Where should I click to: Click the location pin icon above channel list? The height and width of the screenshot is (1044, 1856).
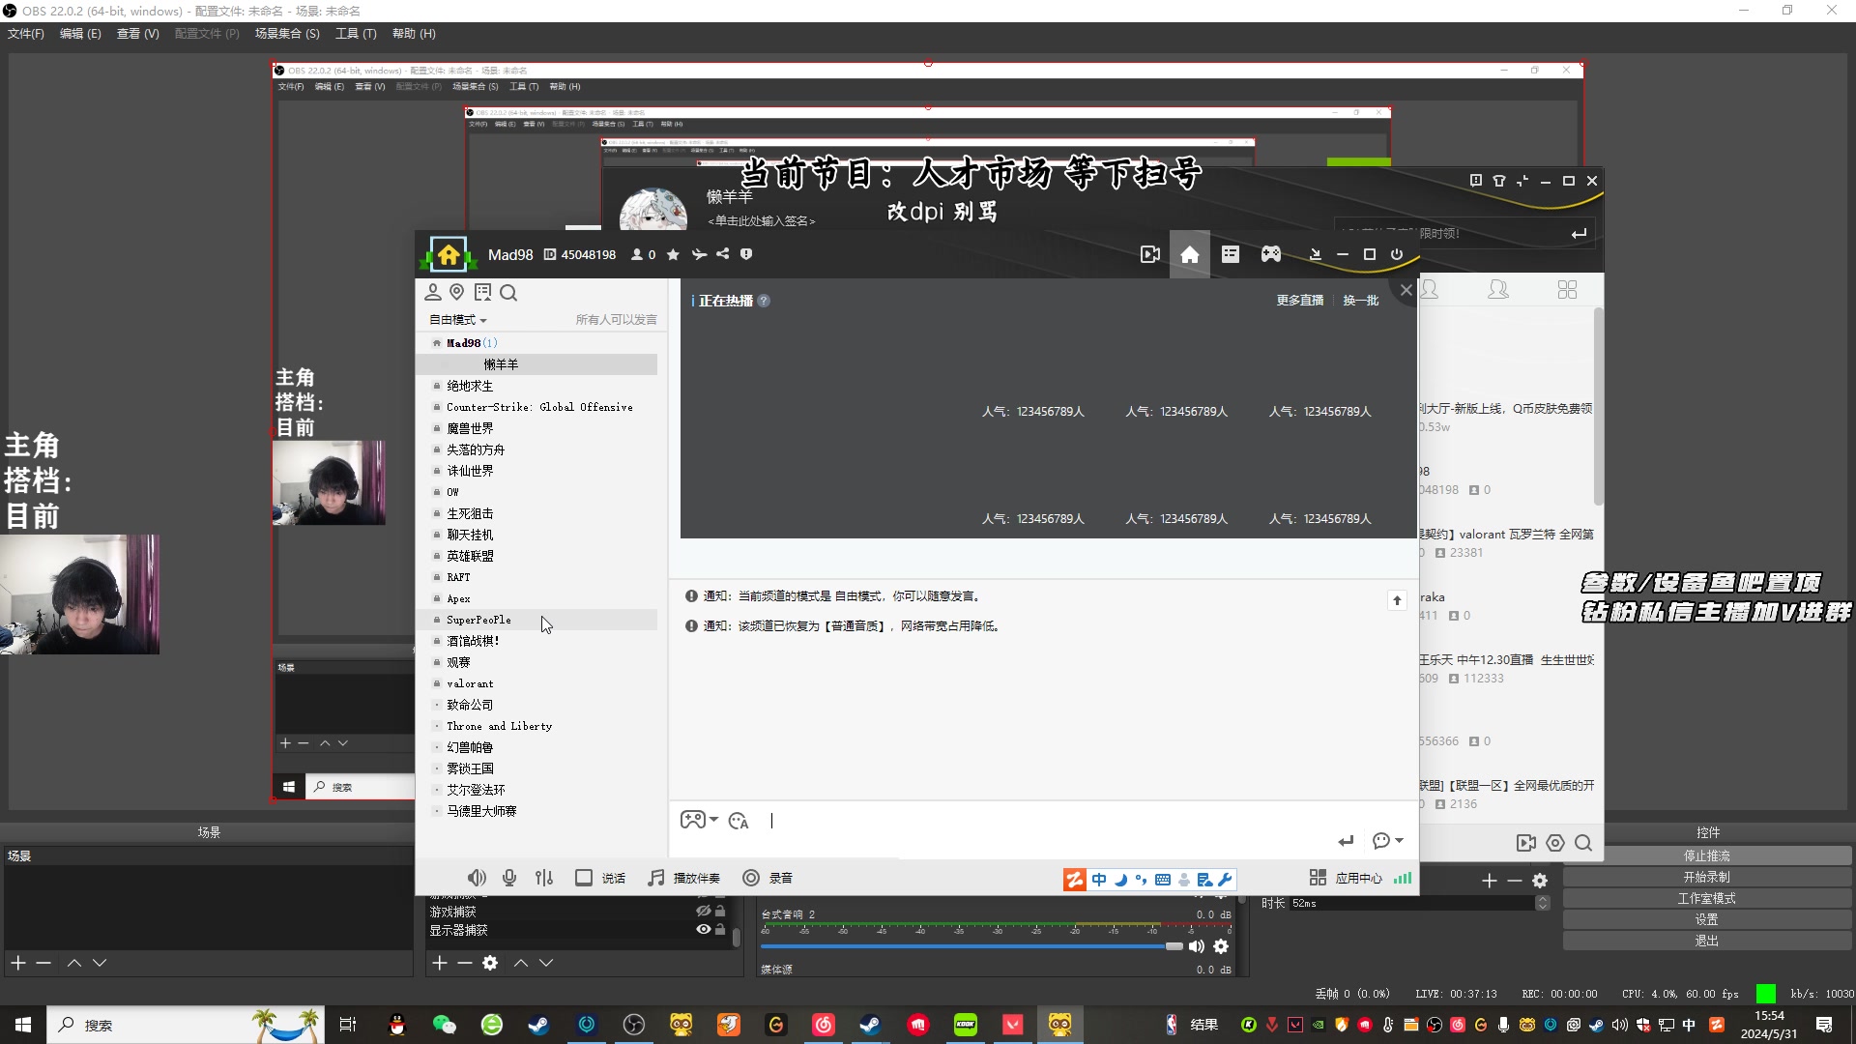457,292
